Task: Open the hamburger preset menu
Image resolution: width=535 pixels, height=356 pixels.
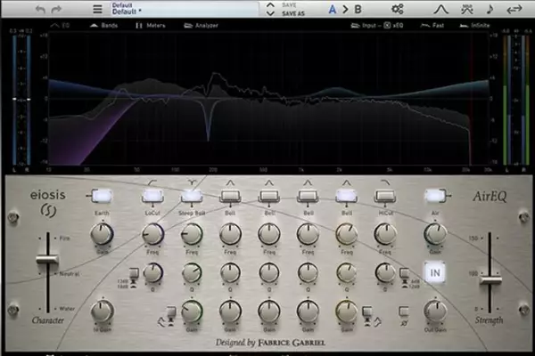Action: click(x=97, y=9)
